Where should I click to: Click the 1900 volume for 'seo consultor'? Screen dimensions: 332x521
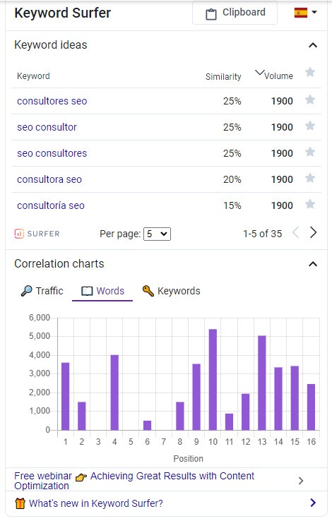[282, 127]
